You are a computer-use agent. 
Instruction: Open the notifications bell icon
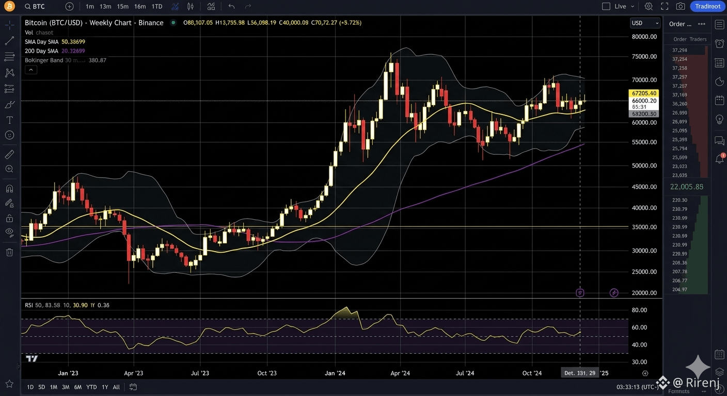tap(719, 159)
